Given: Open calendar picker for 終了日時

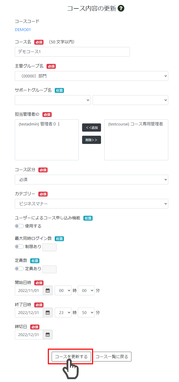Looking at the screenshot, I should [x=48, y=312].
